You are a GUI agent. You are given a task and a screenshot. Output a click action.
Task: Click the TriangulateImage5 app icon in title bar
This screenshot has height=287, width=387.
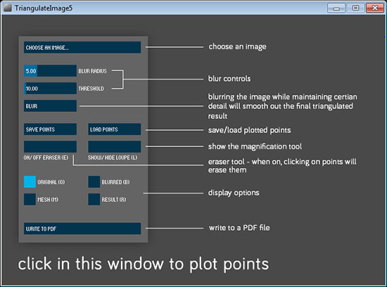pos(8,8)
